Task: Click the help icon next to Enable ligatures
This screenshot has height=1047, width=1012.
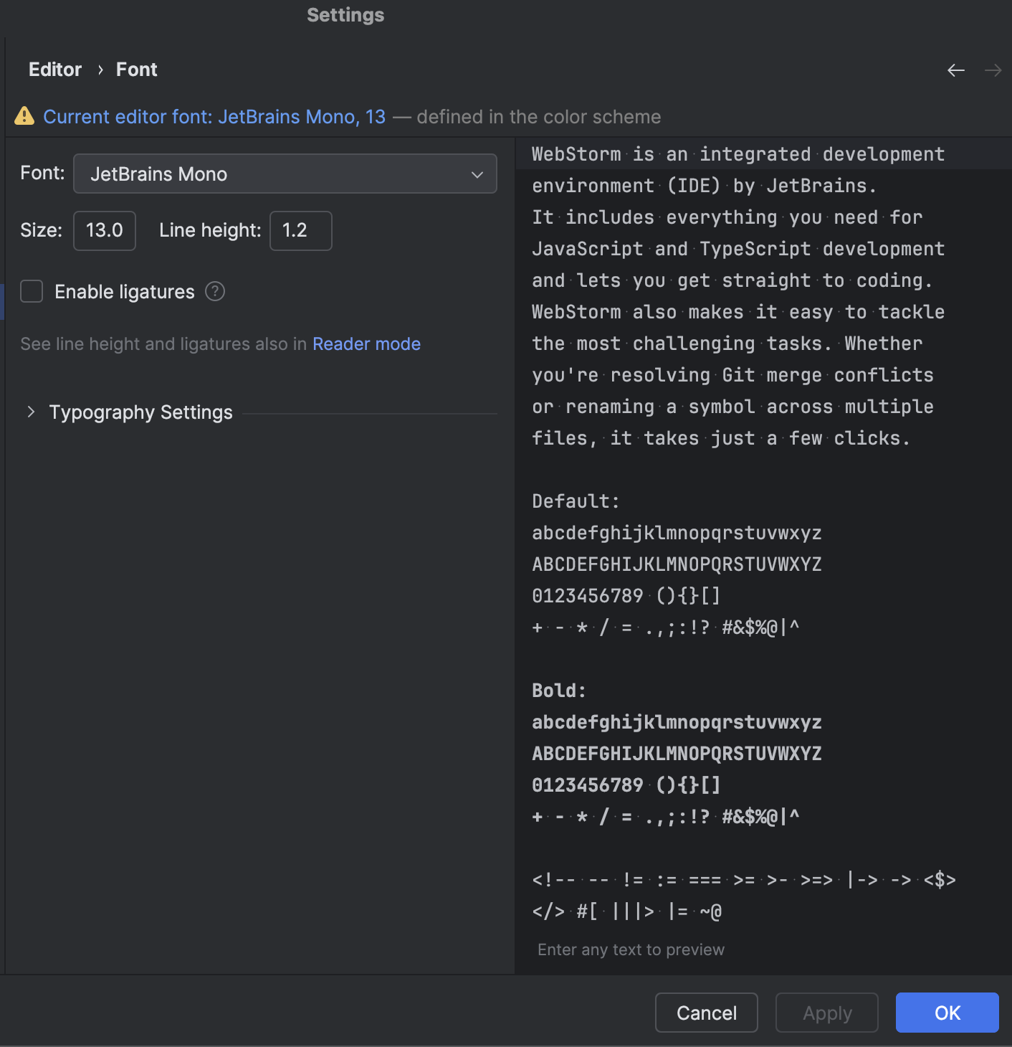Action: point(214,291)
